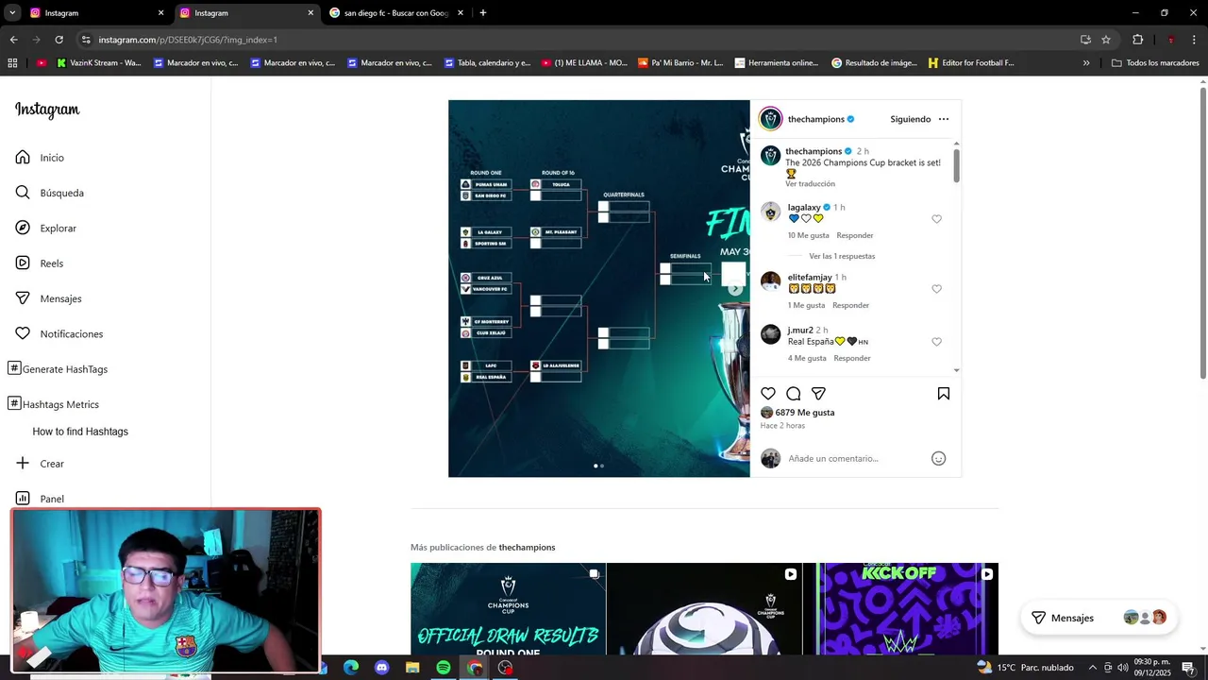Like j.mur2's comment
The image size is (1208, 680).
pyautogui.click(x=936, y=342)
